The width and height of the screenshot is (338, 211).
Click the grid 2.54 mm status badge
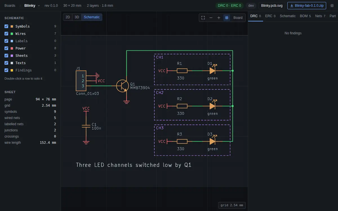pos(232,205)
